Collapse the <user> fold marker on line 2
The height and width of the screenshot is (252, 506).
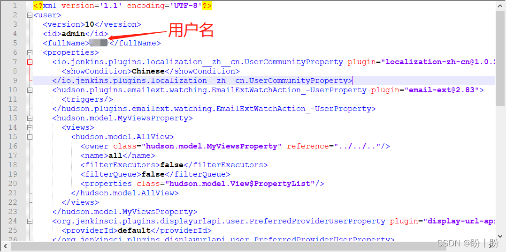coord(30,15)
